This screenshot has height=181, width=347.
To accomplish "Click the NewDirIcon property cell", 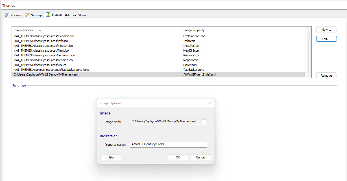I will [191, 50].
